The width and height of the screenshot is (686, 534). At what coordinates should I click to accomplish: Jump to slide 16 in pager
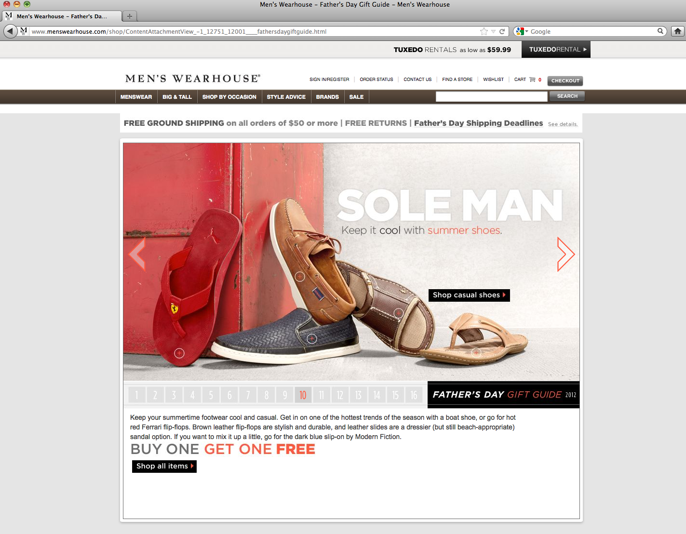[x=414, y=395]
